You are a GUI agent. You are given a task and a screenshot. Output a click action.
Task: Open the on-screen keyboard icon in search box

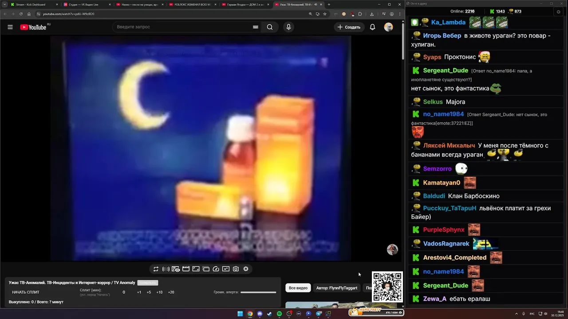click(x=256, y=27)
